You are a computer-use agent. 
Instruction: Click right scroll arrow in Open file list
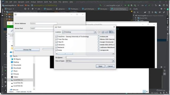coord(113,54)
